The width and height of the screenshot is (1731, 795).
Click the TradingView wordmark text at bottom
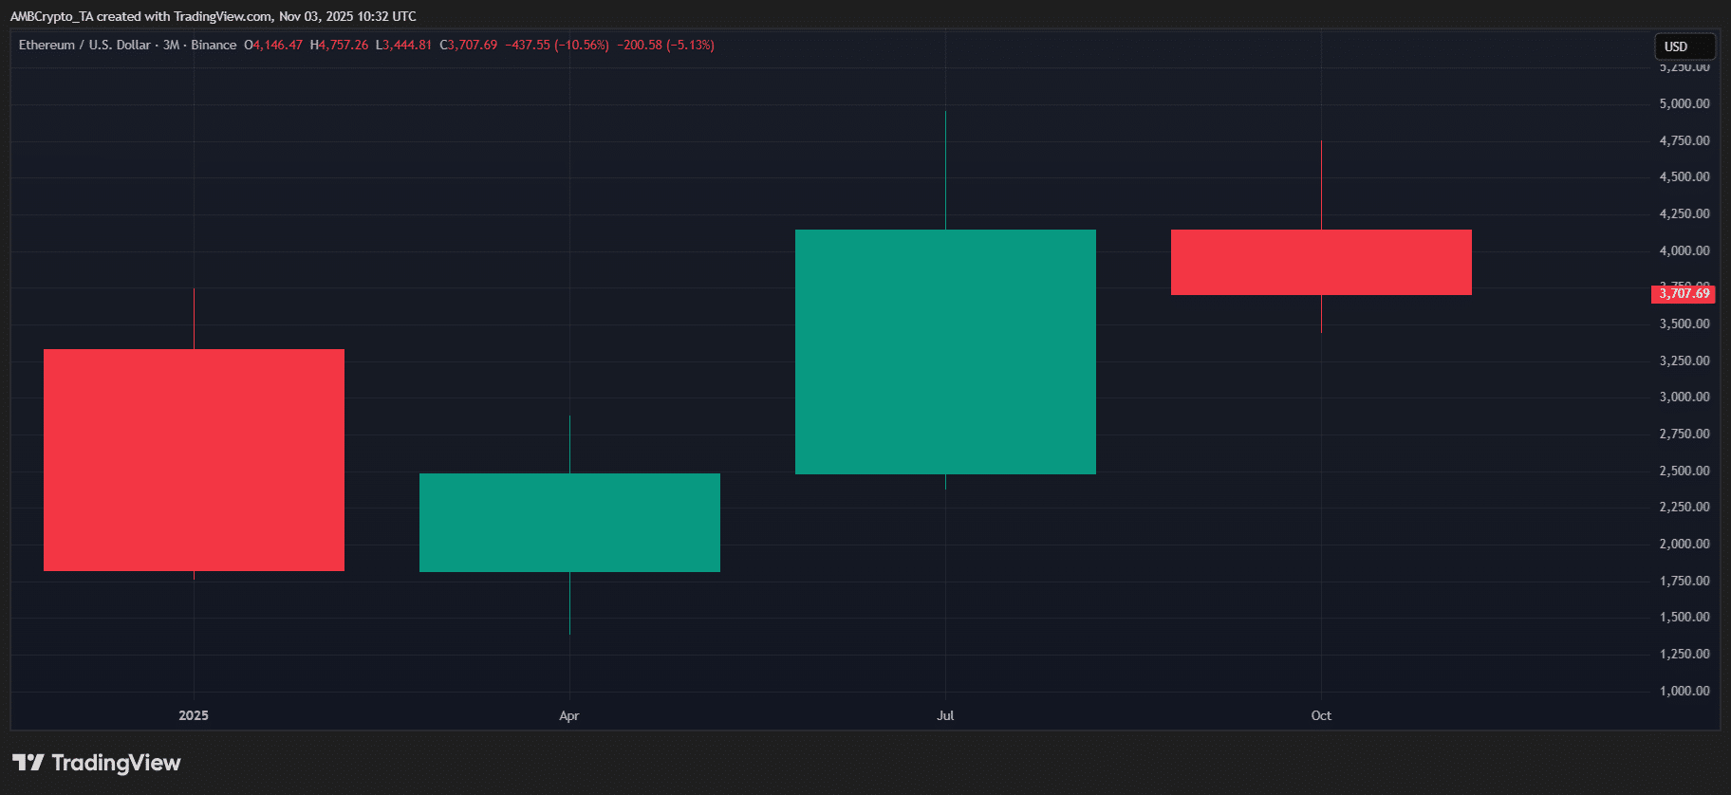pos(116,763)
